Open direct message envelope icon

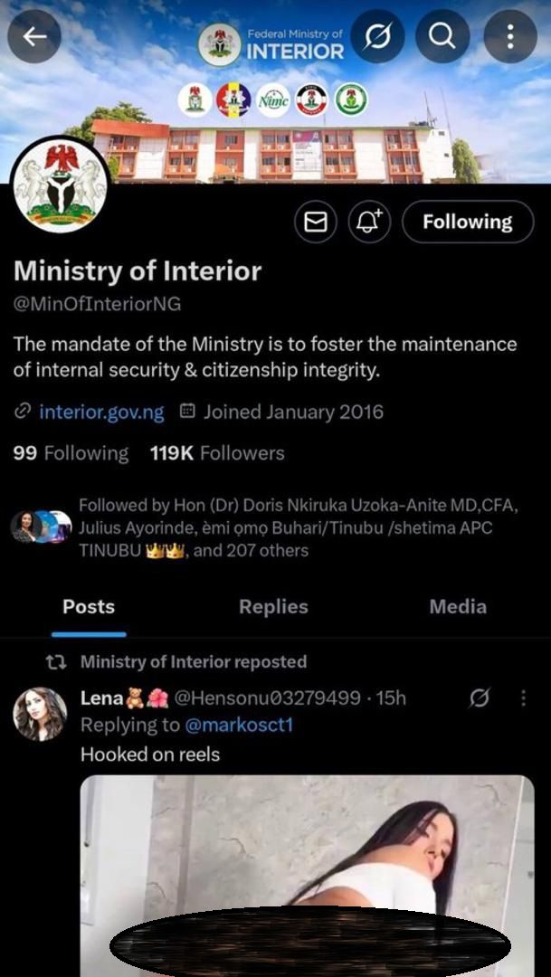315,222
